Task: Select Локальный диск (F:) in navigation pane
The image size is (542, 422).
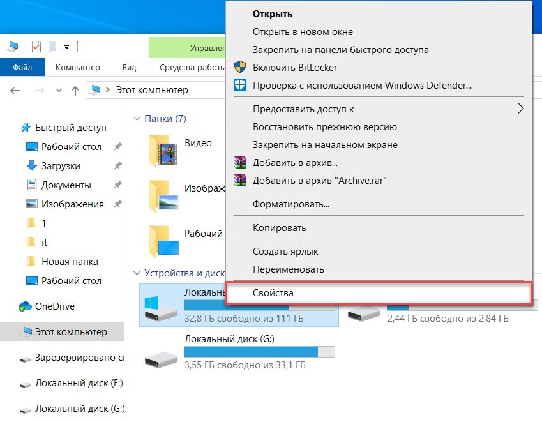Action: tap(79, 383)
